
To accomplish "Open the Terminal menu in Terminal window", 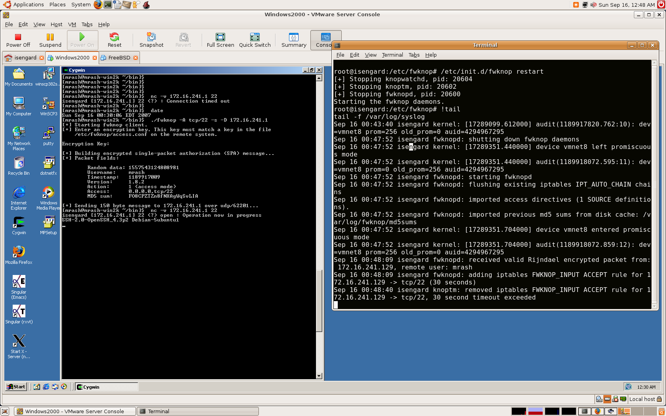I will [x=392, y=55].
